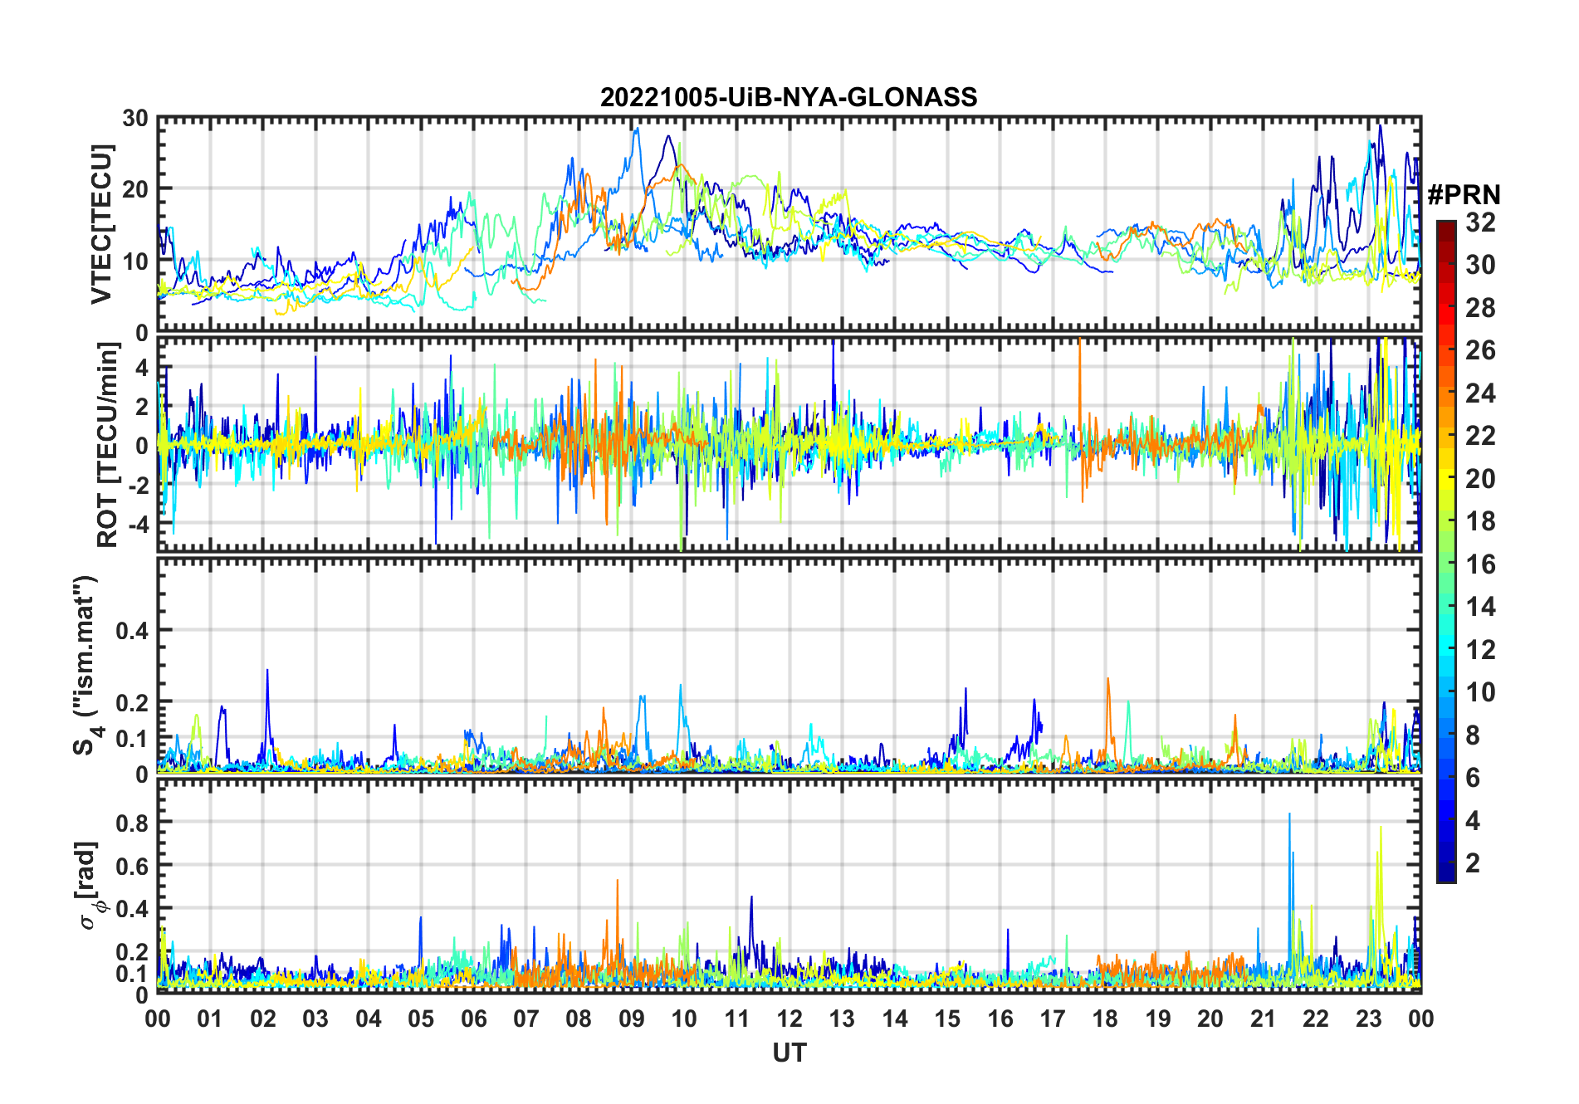Select VTEC axis tick label 20

click(135, 189)
